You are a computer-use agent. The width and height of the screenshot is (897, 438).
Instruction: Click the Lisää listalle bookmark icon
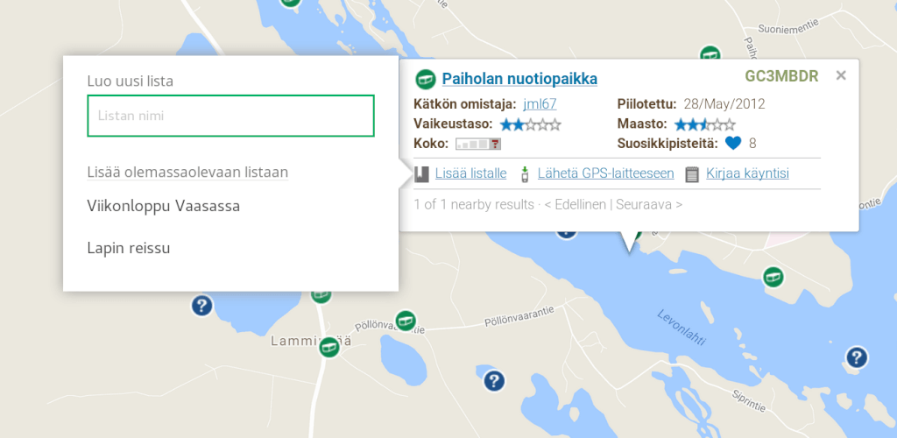[421, 173]
